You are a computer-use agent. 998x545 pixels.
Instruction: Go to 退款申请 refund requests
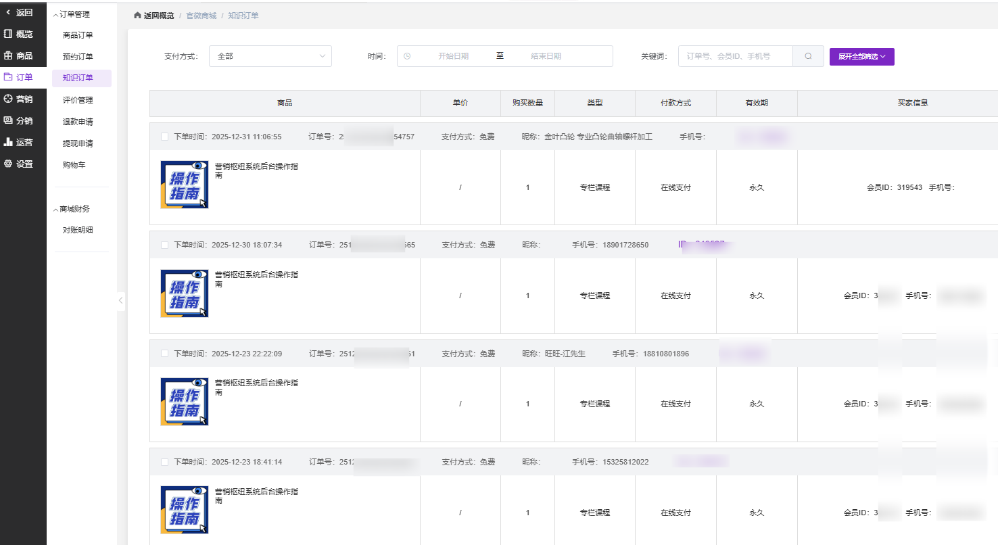pos(78,122)
